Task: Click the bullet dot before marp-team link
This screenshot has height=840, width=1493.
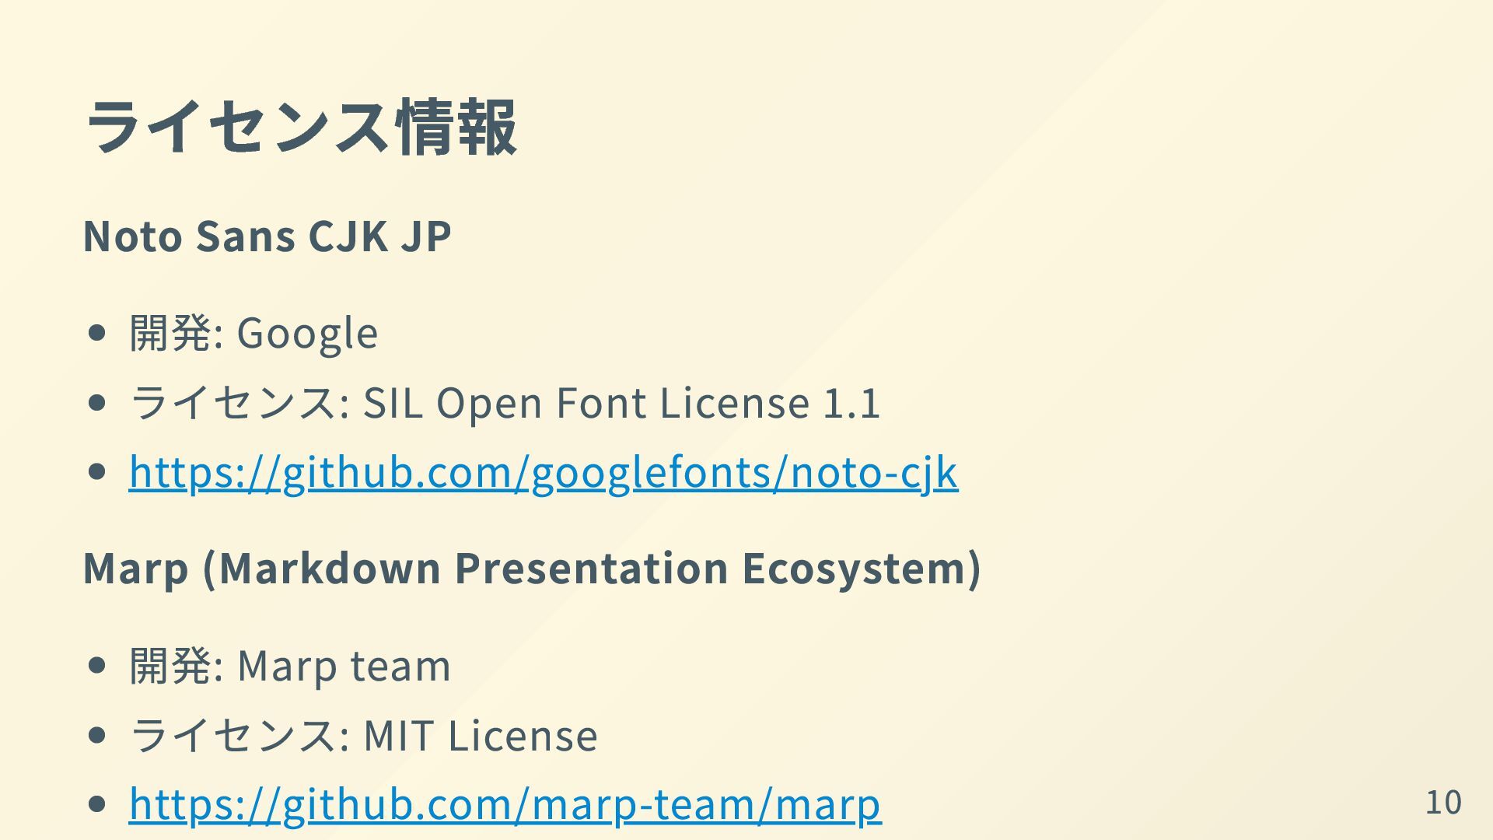Action: (97, 803)
